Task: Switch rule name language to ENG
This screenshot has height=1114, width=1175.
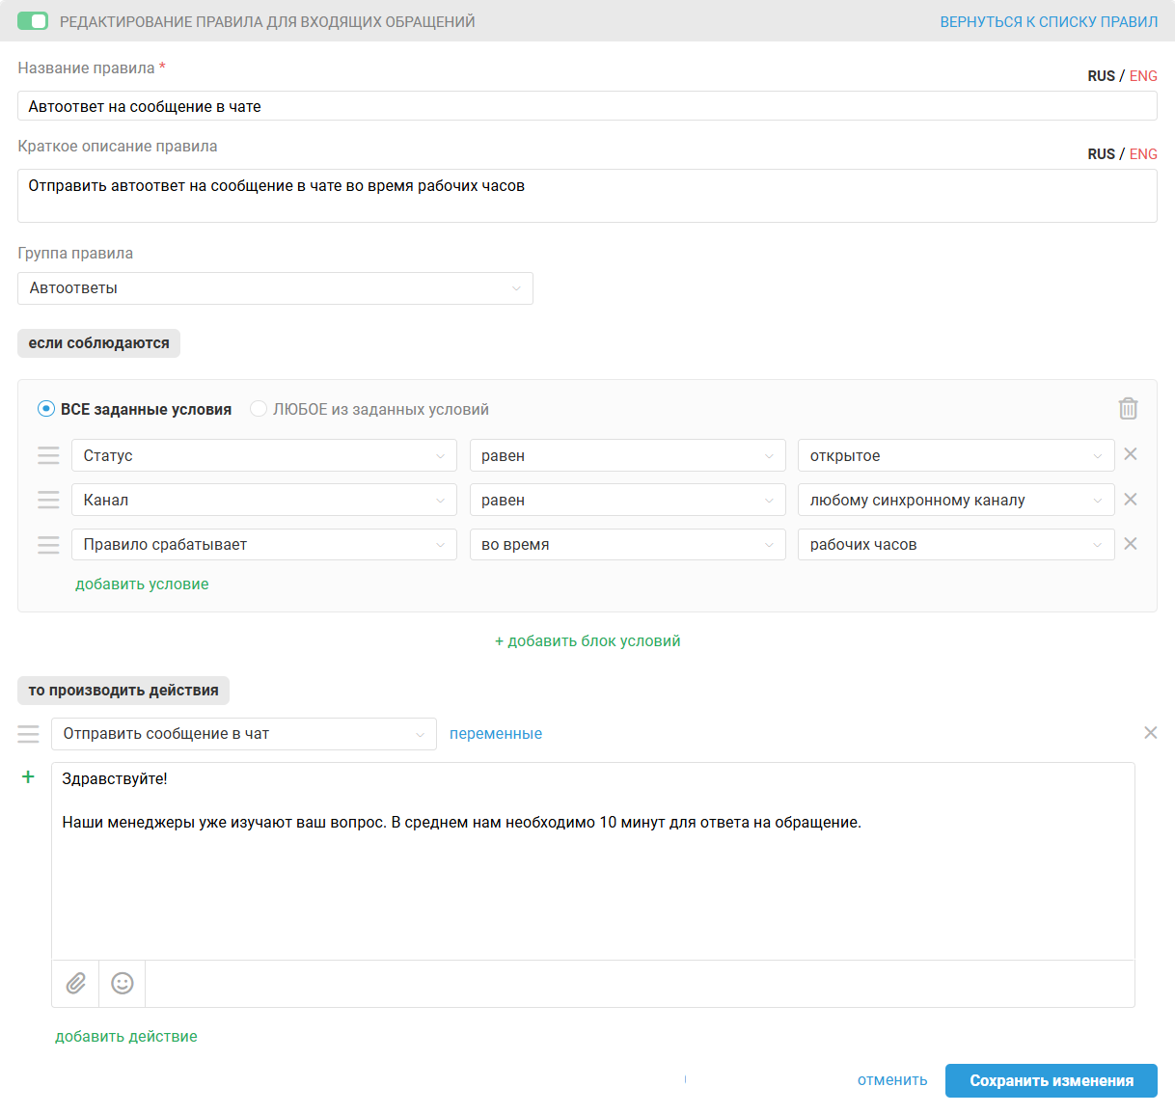Action: [1143, 76]
